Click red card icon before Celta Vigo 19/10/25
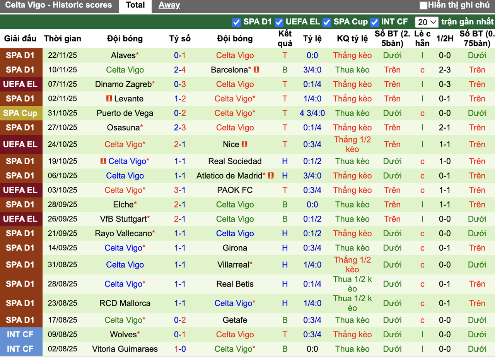 click(x=103, y=161)
